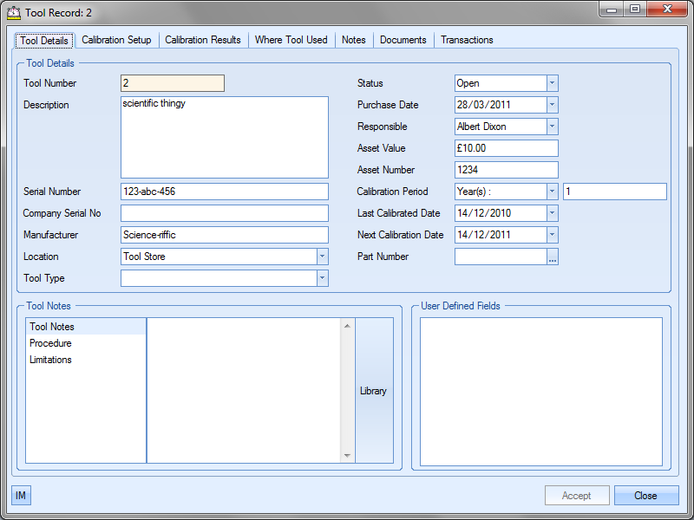
Task: Select Procedure in the Tool Notes list
Action: coord(50,343)
